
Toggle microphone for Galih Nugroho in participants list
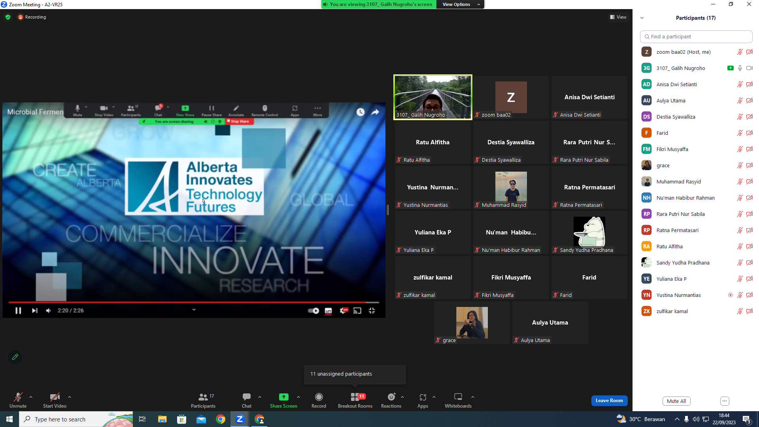click(740, 68)
